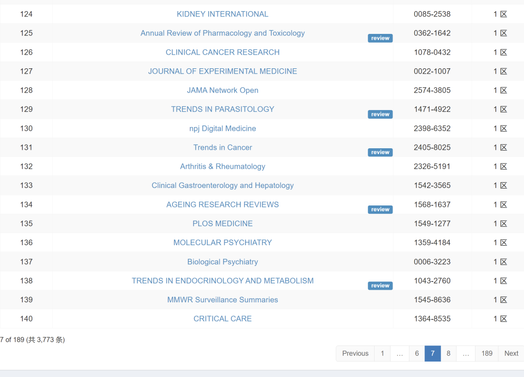Viewport: 524px width, 377px height.
Task: Open AGEING RESEARCH REVIEWS journal link
Action: [223, 204]
